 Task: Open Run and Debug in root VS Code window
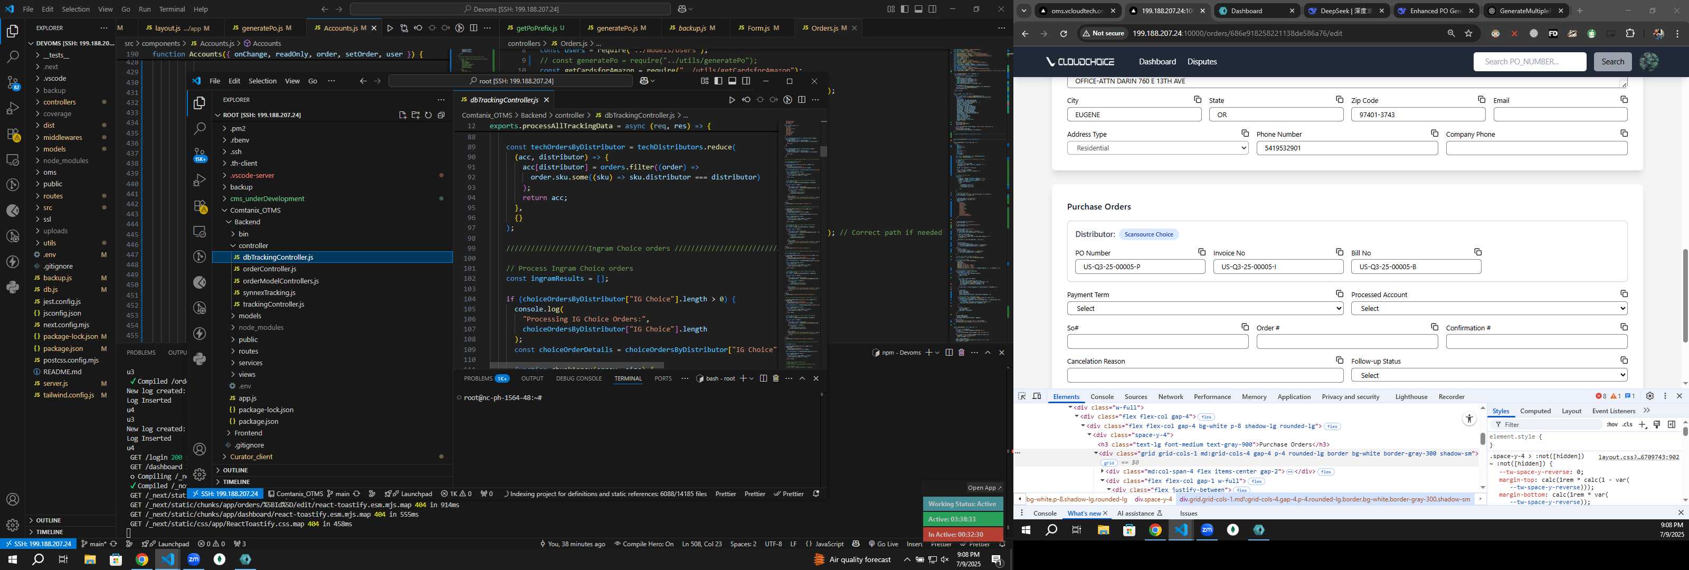[200, 180]
